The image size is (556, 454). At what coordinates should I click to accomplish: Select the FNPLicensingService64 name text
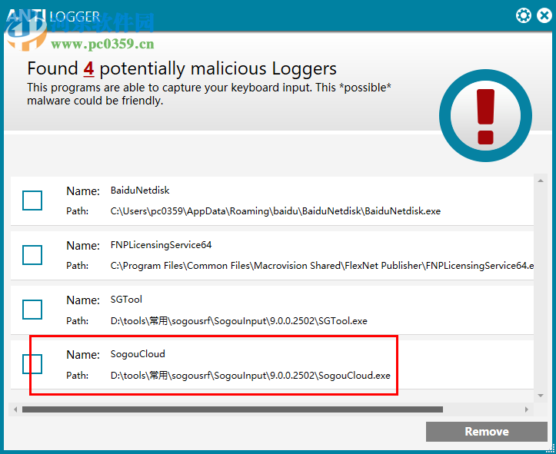(161, 245)
